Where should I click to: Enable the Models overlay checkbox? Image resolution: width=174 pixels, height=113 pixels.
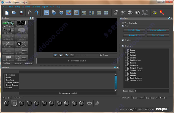[128, 73]
